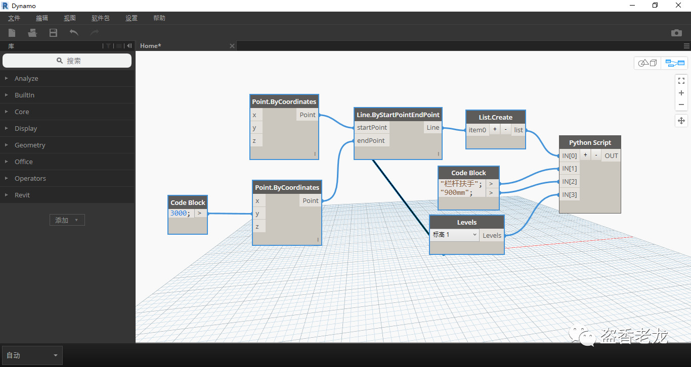Zoom in using the plus icon
This screenshot has height=367, width=691.
click(681, 93)
